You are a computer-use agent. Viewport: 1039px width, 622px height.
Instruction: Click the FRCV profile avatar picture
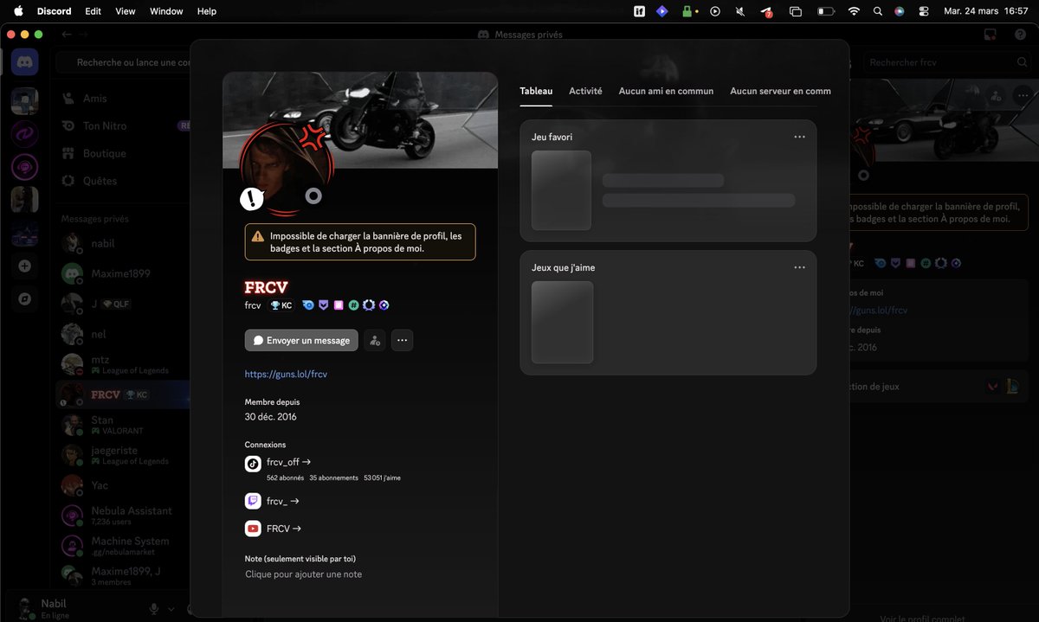[x=286, y=169]
